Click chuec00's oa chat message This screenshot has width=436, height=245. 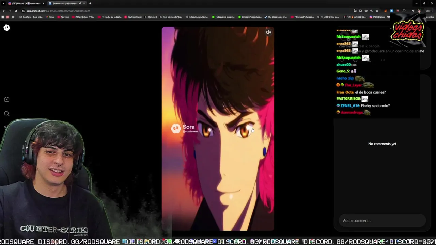pyautogui.click(x=346, y=64)
